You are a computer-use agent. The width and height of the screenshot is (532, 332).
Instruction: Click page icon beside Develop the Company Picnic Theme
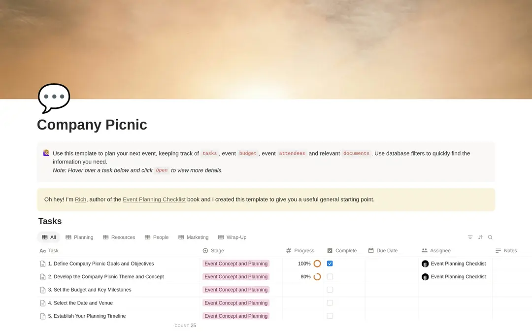click(x=43, y=277)
